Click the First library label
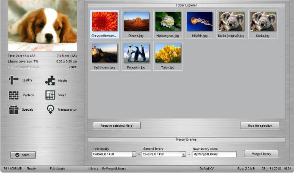This screenshot has height=173, width=295. (101, 149)
